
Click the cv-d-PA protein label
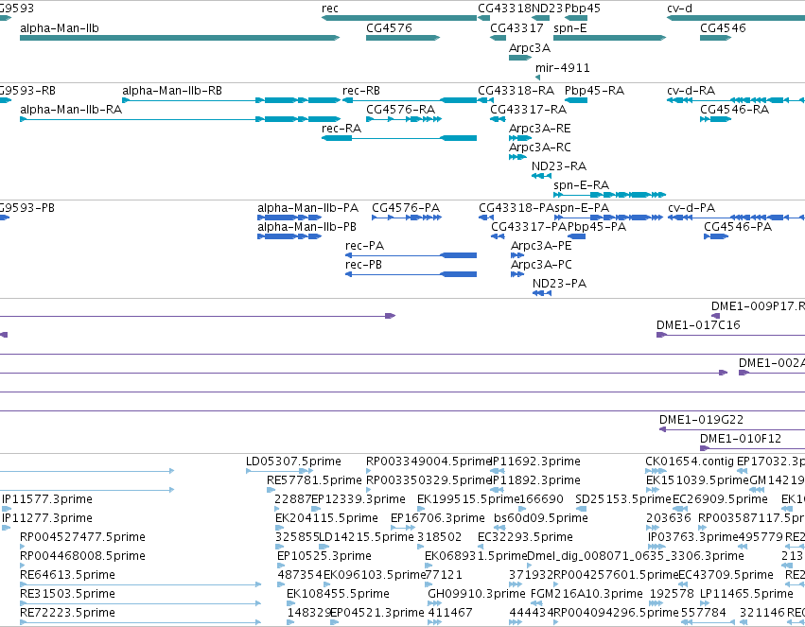[x=691, y=208]
